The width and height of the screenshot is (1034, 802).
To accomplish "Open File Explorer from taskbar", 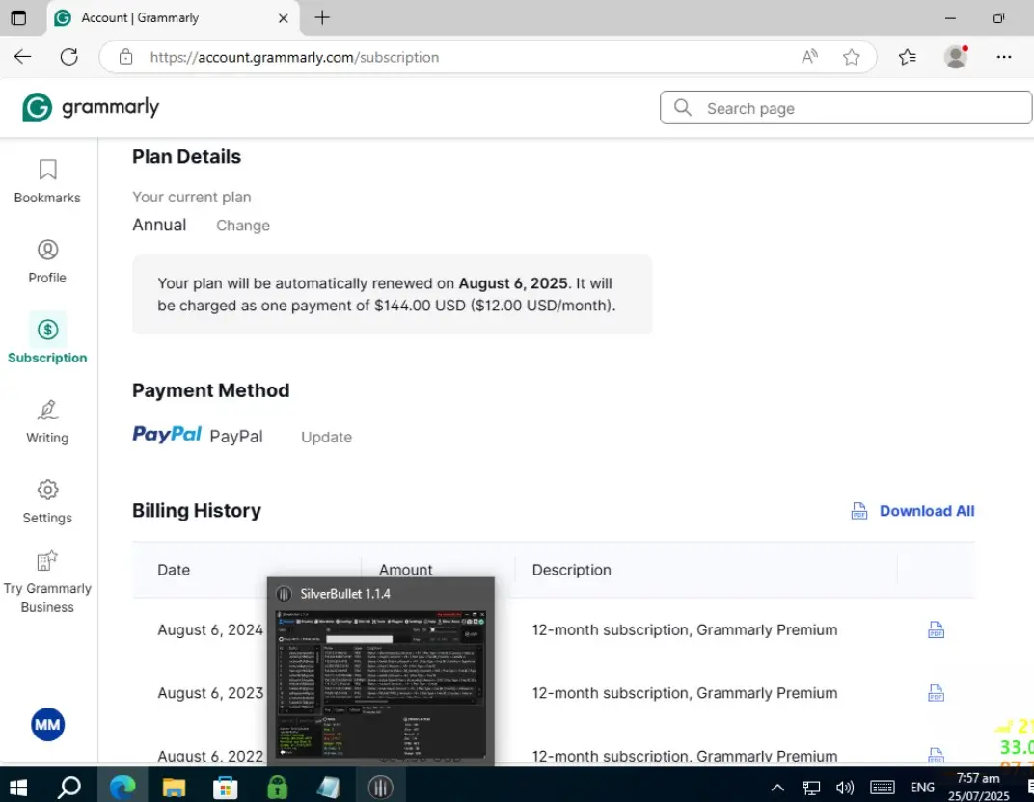I will point(174,787).
